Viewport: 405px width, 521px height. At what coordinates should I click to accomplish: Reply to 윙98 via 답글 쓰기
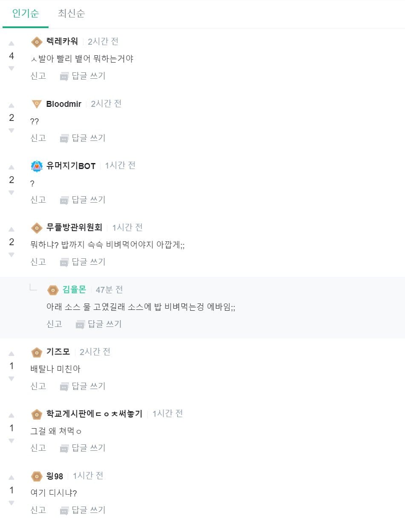(x=83, y=510)
